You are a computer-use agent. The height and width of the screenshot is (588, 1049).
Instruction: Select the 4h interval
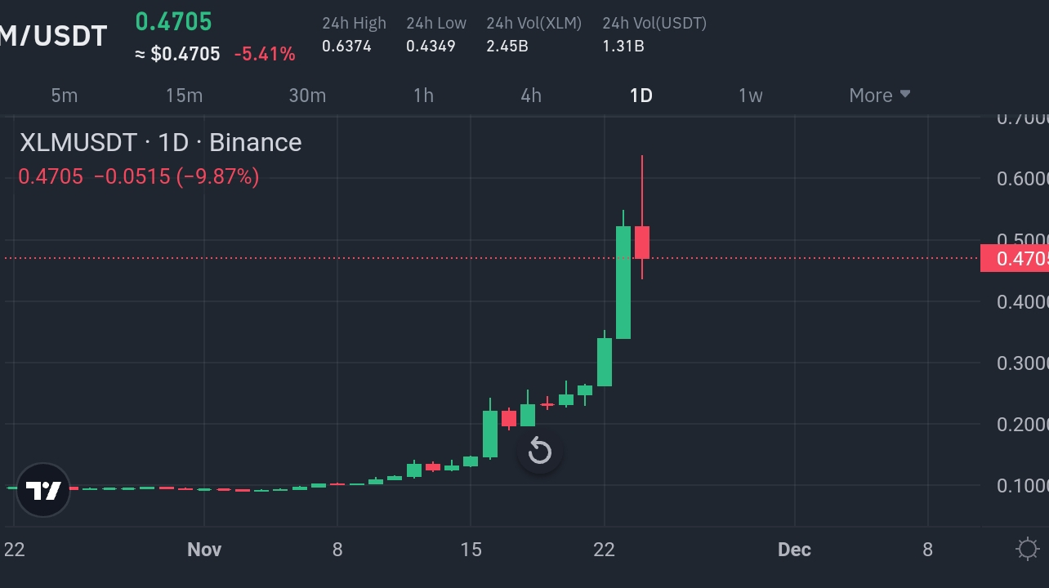530,95
